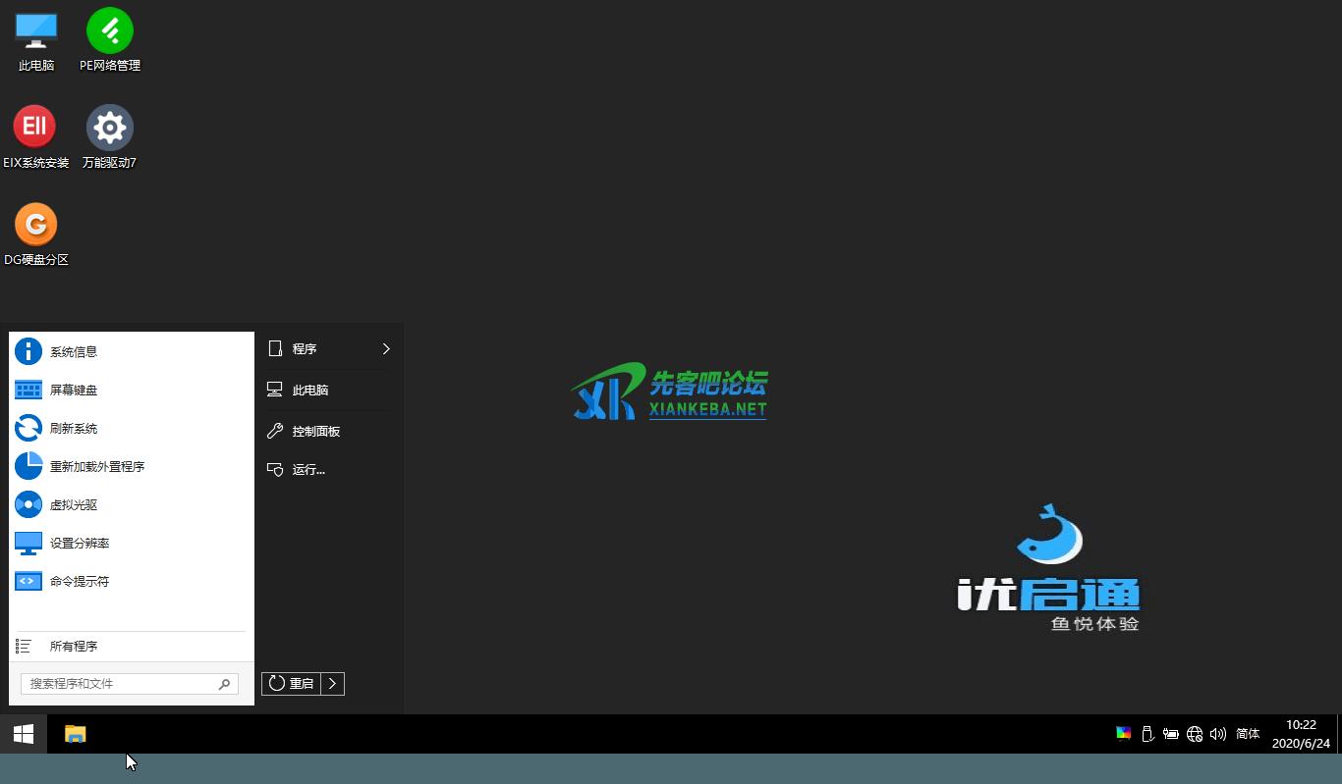Open the volume control tray icon
Viewport: 1342px width, 784px height.
pos(1218,733)
